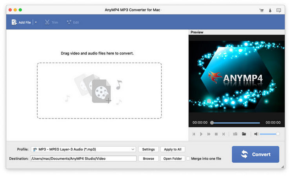Open the feedback message icon
Screen dimensions: 291x176
click(278, 10)
